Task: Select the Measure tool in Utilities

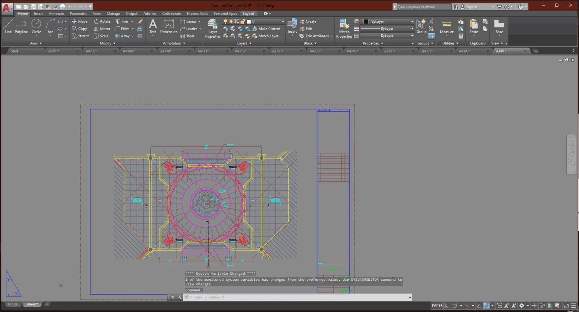Action: click(446, 27)
